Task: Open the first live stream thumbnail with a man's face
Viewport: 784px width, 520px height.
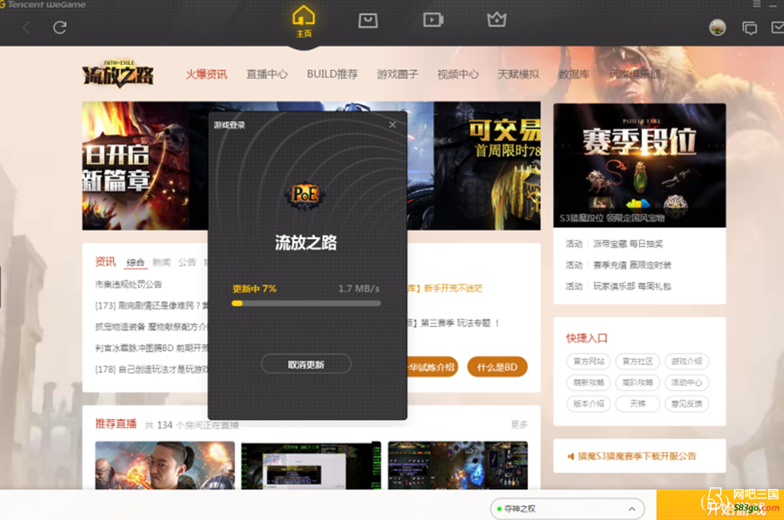Action: pyautogui.click(x=165, y=465)
